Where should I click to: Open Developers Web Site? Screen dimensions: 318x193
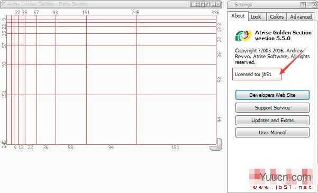(272, 95)
